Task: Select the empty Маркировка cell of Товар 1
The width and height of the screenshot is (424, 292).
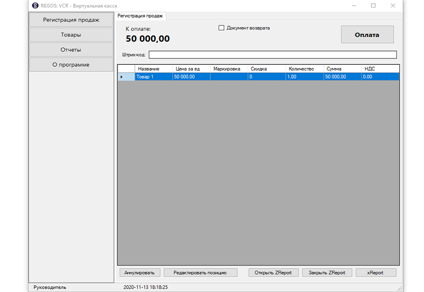Action: (229, 77)
